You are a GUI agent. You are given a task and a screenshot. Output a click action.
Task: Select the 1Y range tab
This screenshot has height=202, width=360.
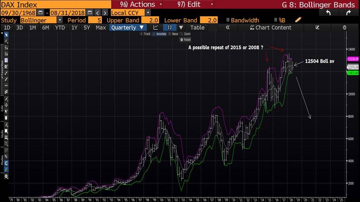pos(74,27)
